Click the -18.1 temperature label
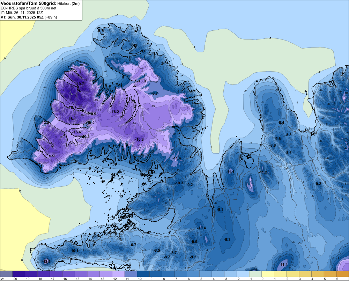This screenshot has width=349, height=281. [x=72, y=119]
